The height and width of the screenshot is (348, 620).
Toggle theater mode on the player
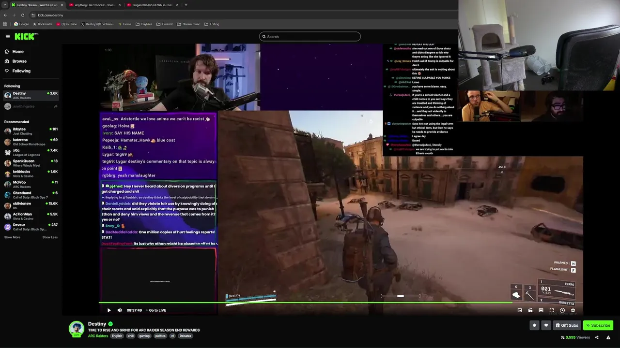coord(541,310)
